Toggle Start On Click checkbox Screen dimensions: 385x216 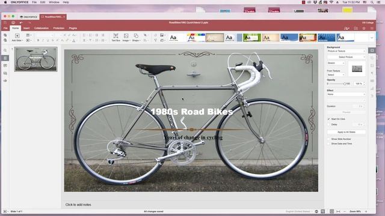tap(328, 119)
